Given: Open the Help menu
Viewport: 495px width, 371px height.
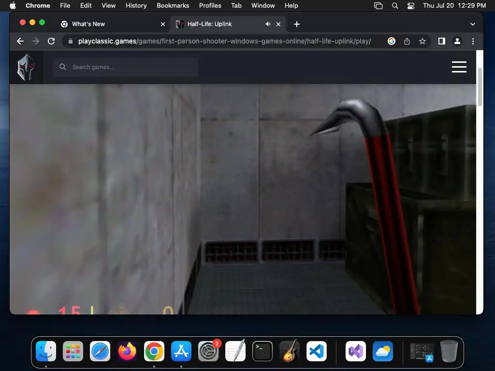Looking at the screenshot, I should [x=291, y=5].
